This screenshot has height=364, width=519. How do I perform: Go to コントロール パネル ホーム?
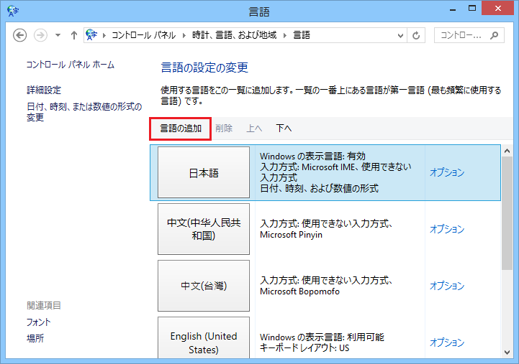[71, 65]
